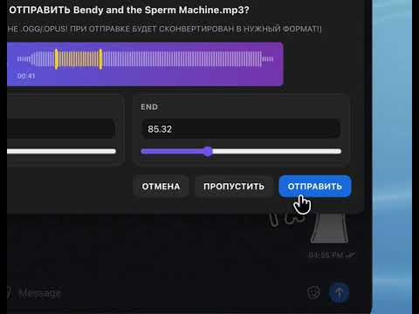
Task: Click the END slider handle
Action: 208,151
